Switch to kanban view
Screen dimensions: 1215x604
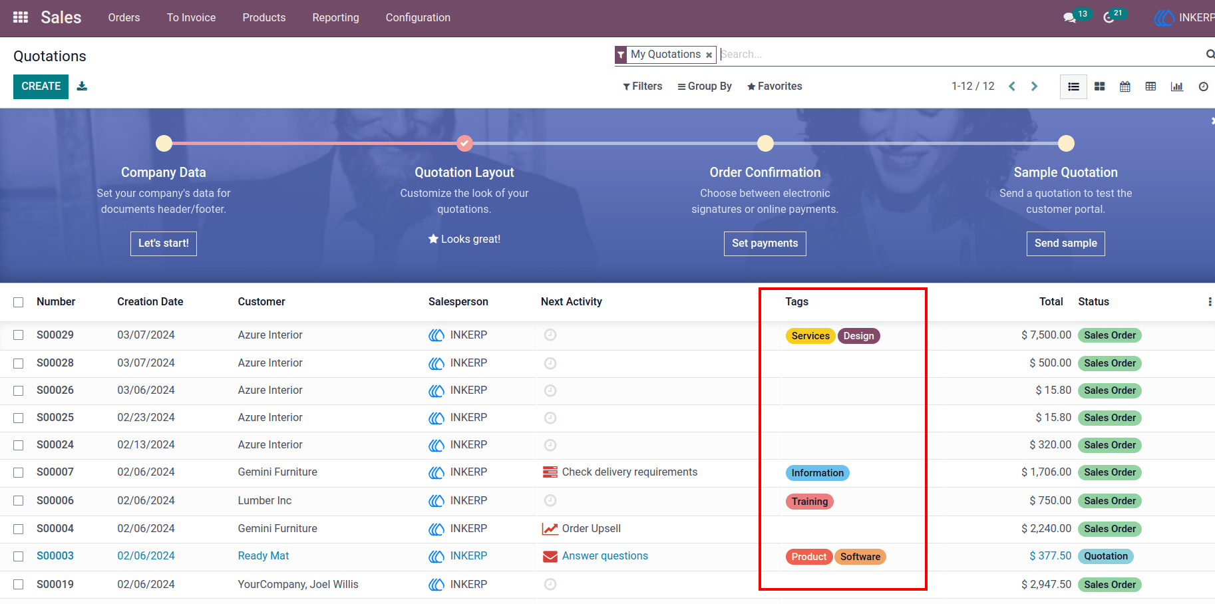pyautogui.click(x=1099, y=86)
